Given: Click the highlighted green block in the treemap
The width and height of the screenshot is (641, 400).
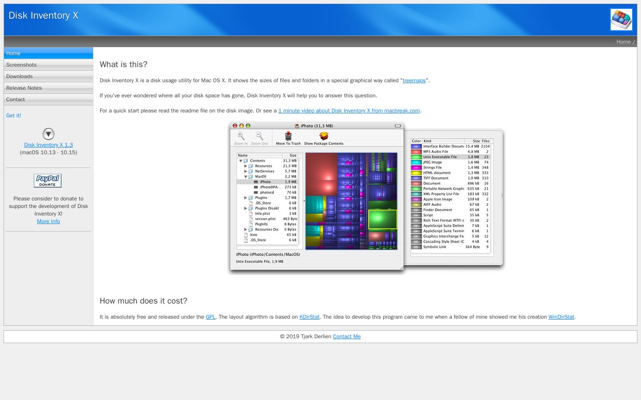Looking at the screenshot, I should (382, 219).
